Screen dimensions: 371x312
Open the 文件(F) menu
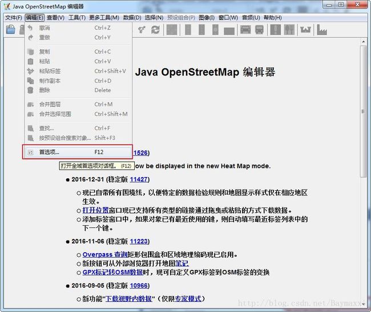pyautogui.click(x=14, y=18)
